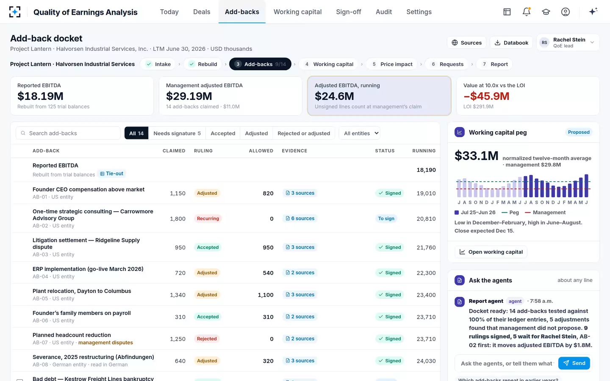Open the Sign-off tab
The image size is (610, 381).
point(349,12)
